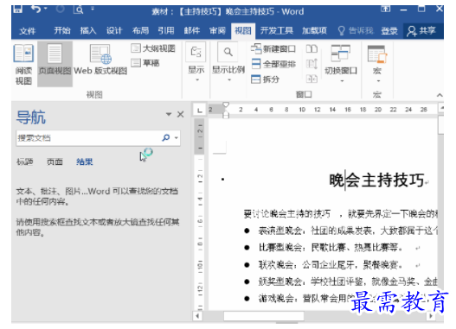
Task: Click the left indent marker on ruler
Action: point(226,116)
